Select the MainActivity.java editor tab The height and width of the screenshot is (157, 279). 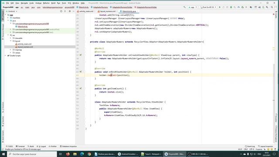pos(129,11)
